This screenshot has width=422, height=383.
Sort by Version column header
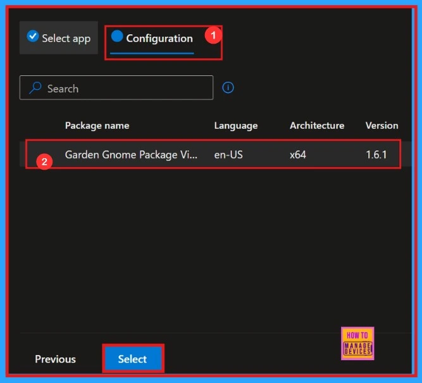pyautogui.click(x=382, y=125)
